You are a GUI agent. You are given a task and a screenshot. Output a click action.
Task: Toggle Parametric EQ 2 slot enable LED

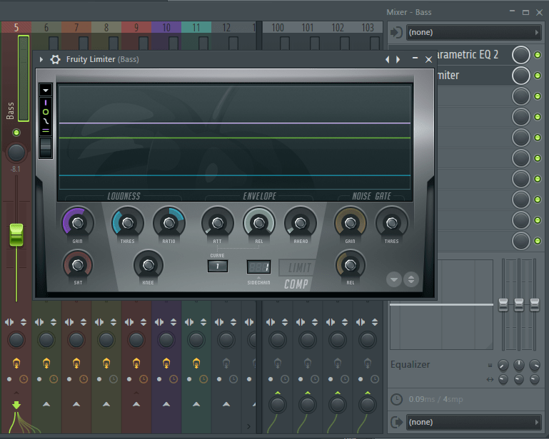(x=538, y=55)
